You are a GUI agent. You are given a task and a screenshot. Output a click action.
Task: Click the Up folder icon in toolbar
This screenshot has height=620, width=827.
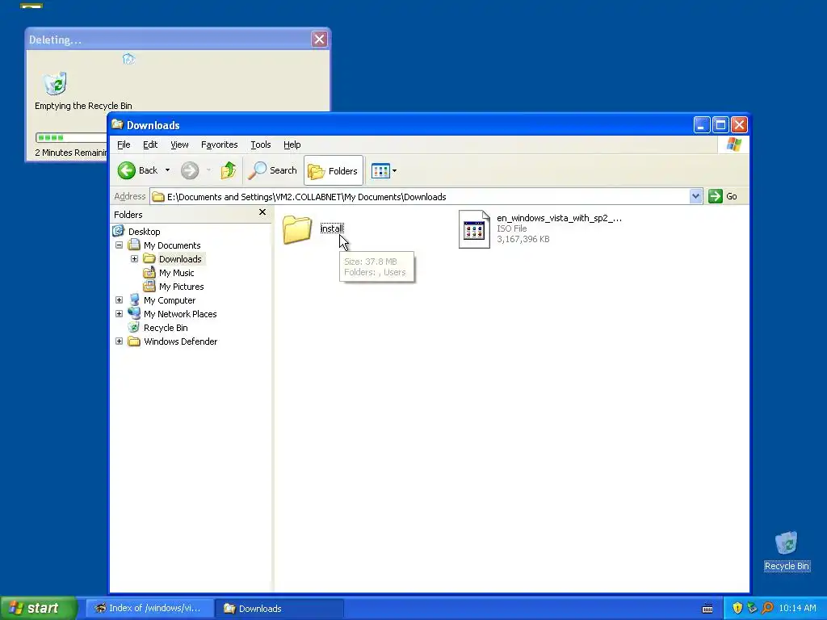coord(229,170)
